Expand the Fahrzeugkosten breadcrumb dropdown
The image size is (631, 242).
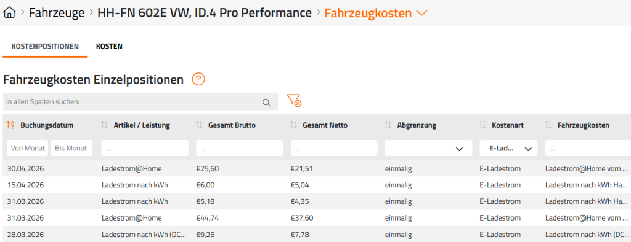421,14
